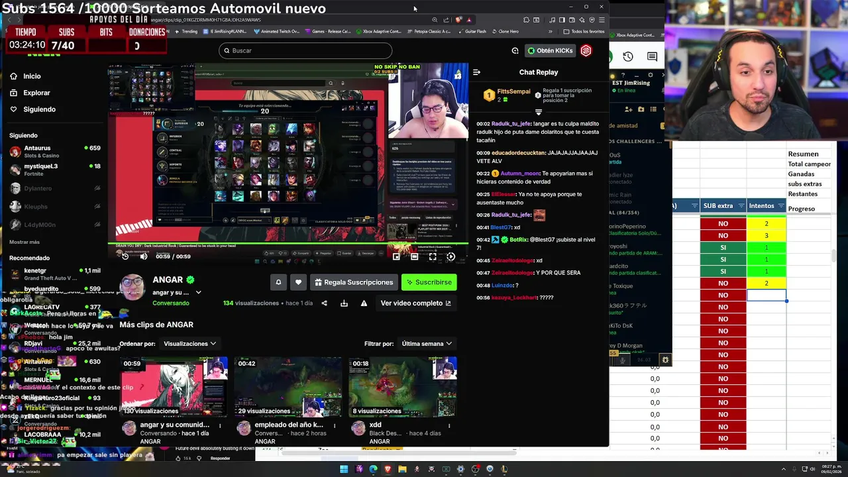
Task: Open SUB extra column filter dropdown
Action: tap(740, 206)
